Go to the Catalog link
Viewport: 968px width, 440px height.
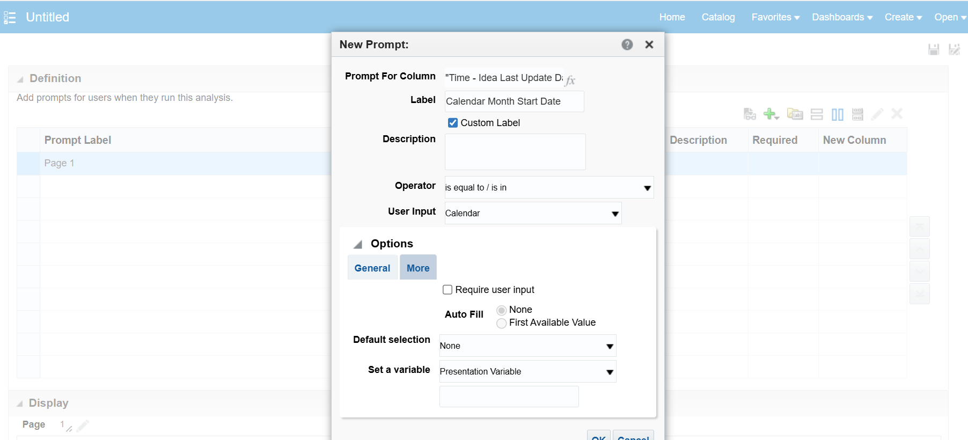coord(718,17)
